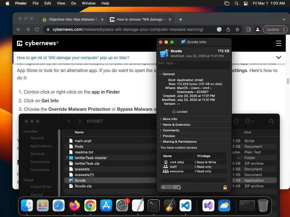The height and width of the screenshot is (217, 290).
Task: Change staff privilege dropdown
Action: tap(203, 167)
